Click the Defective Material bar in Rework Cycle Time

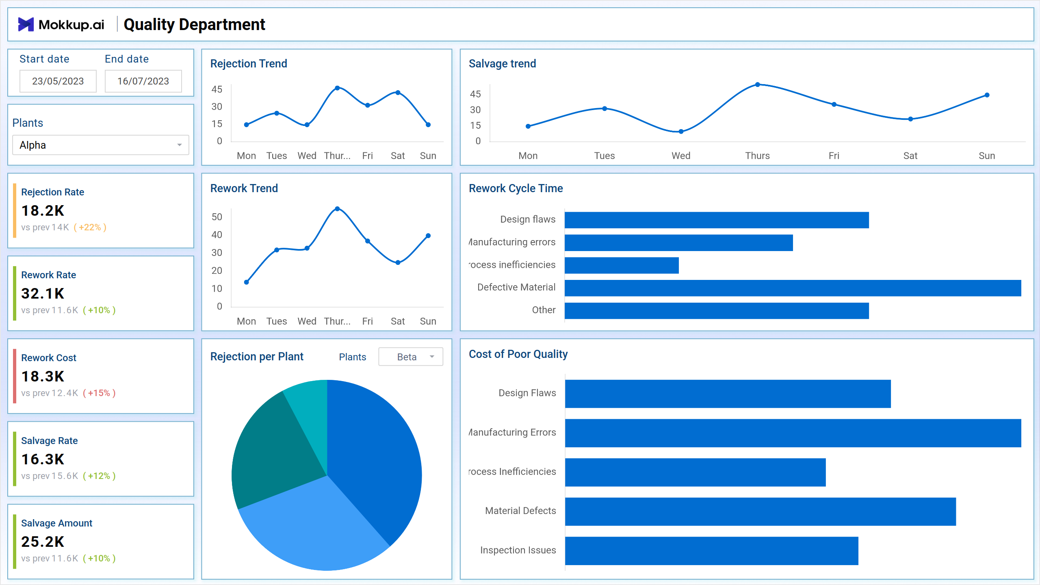click(793, 288)
